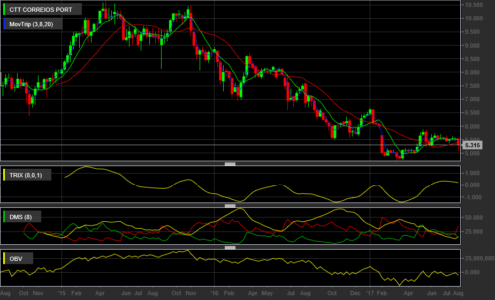Screen dimensions: 495x300
Task: Click the splitter handle above TRIX panel
Action: pyautogui.click(x=230, y=164)
